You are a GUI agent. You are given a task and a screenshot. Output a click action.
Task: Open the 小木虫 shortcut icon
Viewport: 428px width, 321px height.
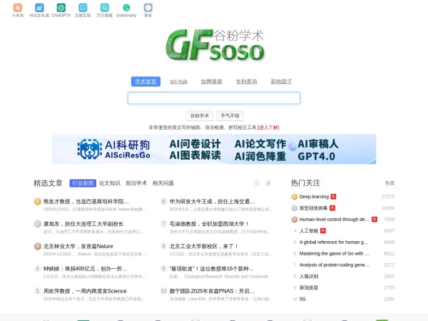tap(17, 8)
